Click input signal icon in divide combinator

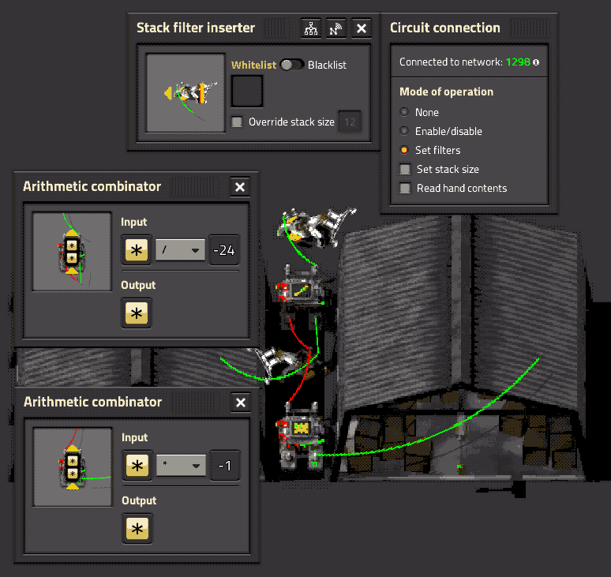pyautogui.click(x=137, y=250)
